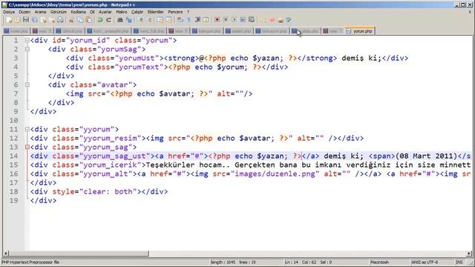
Task: Open Find dialog with binoculars icon
Action: (x=120, y=20)
